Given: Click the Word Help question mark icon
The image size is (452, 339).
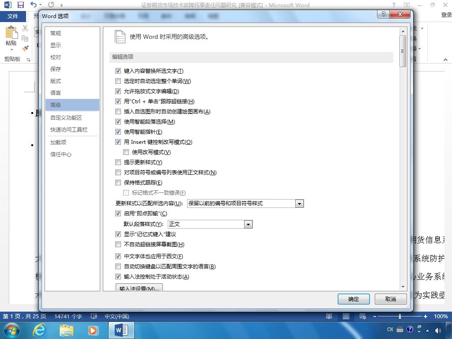Looking at the screenshot, I should pyautogui.click(x=394, y=4).
